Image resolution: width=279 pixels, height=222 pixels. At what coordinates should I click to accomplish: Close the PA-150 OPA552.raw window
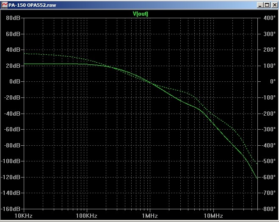274,5
